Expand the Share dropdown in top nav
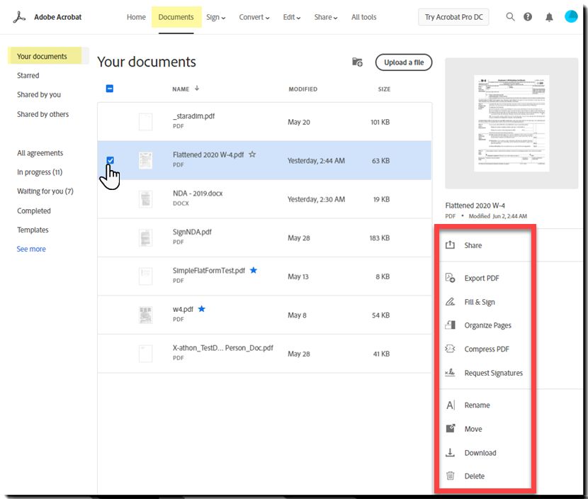 click(x=325, y=17)
